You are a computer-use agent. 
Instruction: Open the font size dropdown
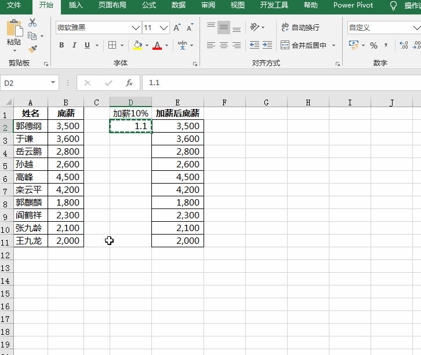pyautogui.click(x=164, y=28)
